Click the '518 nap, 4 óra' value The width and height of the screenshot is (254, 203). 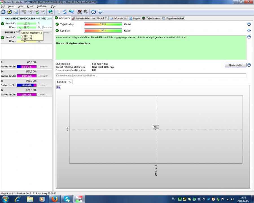(100, 64)
